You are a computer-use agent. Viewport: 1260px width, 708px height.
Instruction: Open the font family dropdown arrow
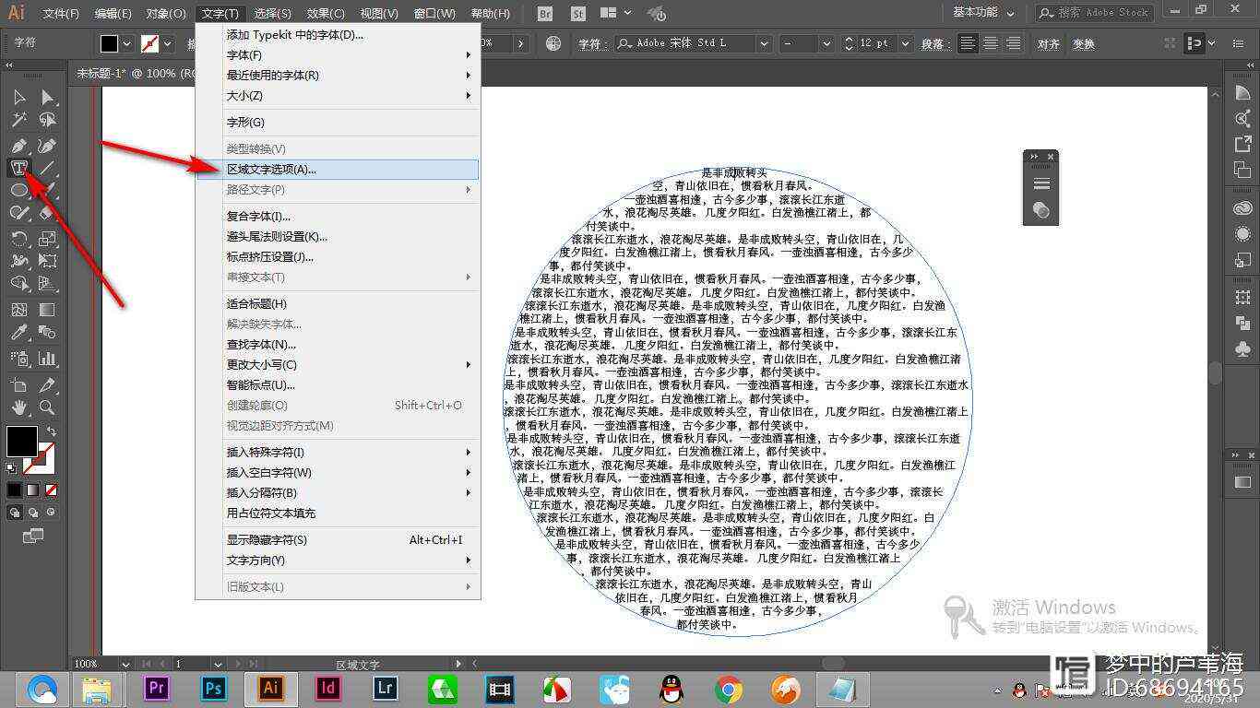pyautogui.click(x=764, y=43)
